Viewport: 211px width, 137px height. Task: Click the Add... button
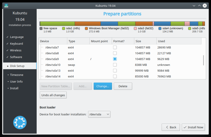[83, 86]
